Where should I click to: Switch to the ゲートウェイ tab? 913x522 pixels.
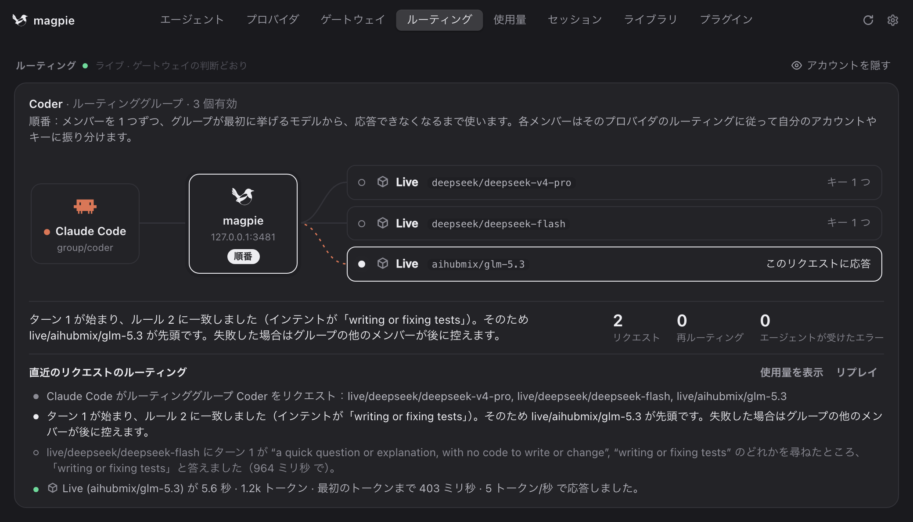(x=353, y=20)
